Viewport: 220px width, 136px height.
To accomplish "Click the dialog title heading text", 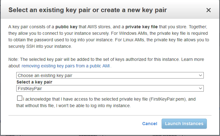I will (87, 10).
